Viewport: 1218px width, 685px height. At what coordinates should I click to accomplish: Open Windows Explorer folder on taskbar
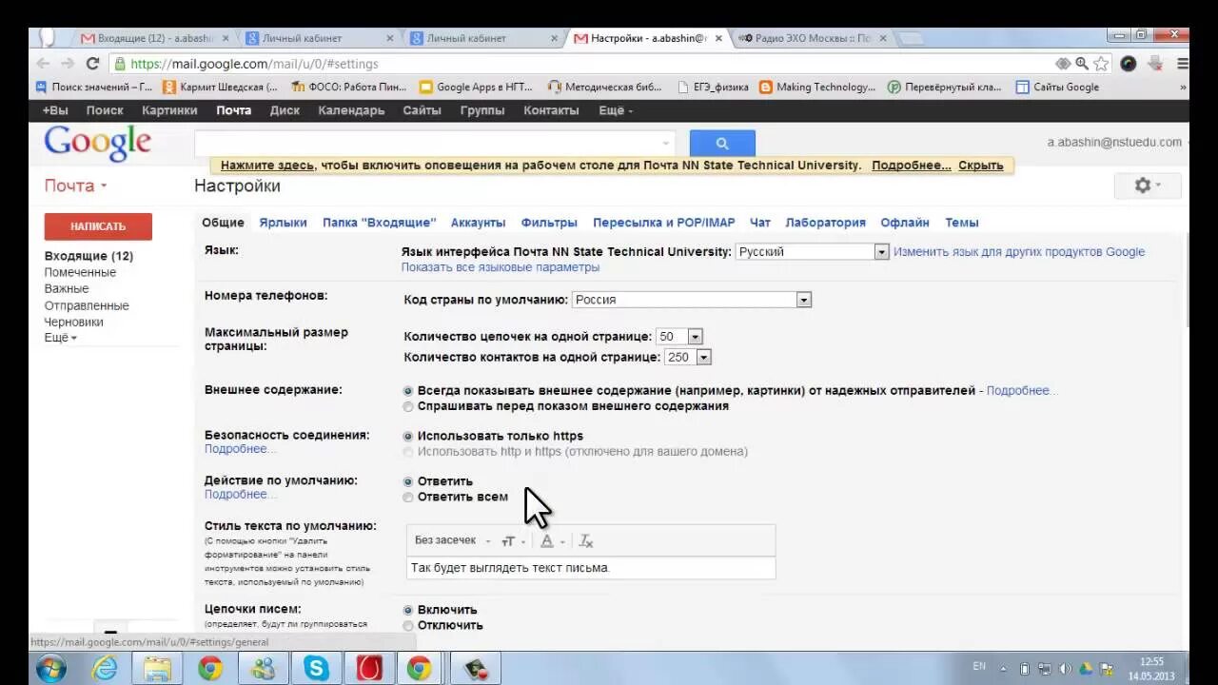point(157,669)
